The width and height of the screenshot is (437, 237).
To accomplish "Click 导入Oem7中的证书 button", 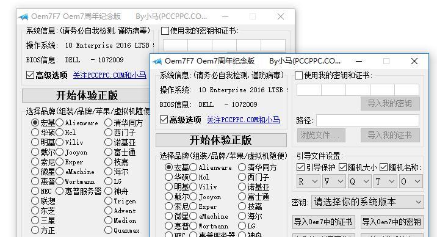I will pos(323,222).
